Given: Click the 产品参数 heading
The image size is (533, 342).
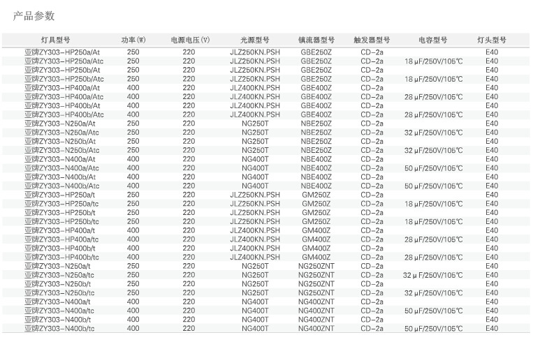Looking at the screenshot, I should point(34,16).
